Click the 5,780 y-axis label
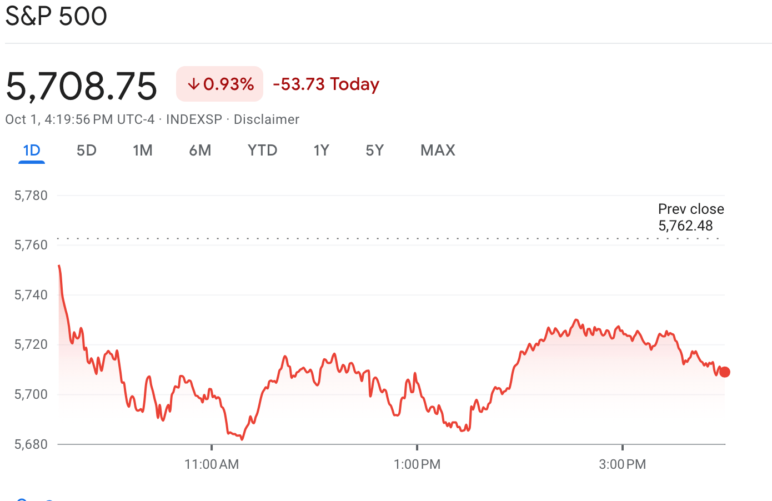The image size is (772, 501). [31, 196]
